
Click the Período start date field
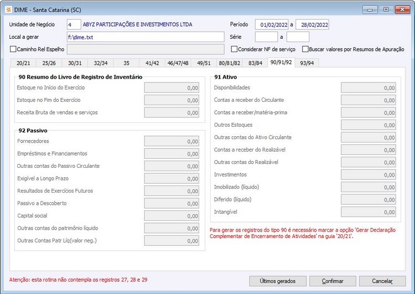pos(272,24)
